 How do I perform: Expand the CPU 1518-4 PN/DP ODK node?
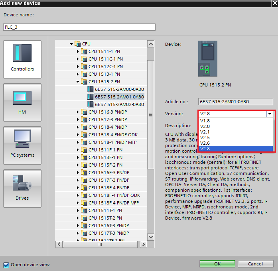pyautogui.click(x=78, y=135)
